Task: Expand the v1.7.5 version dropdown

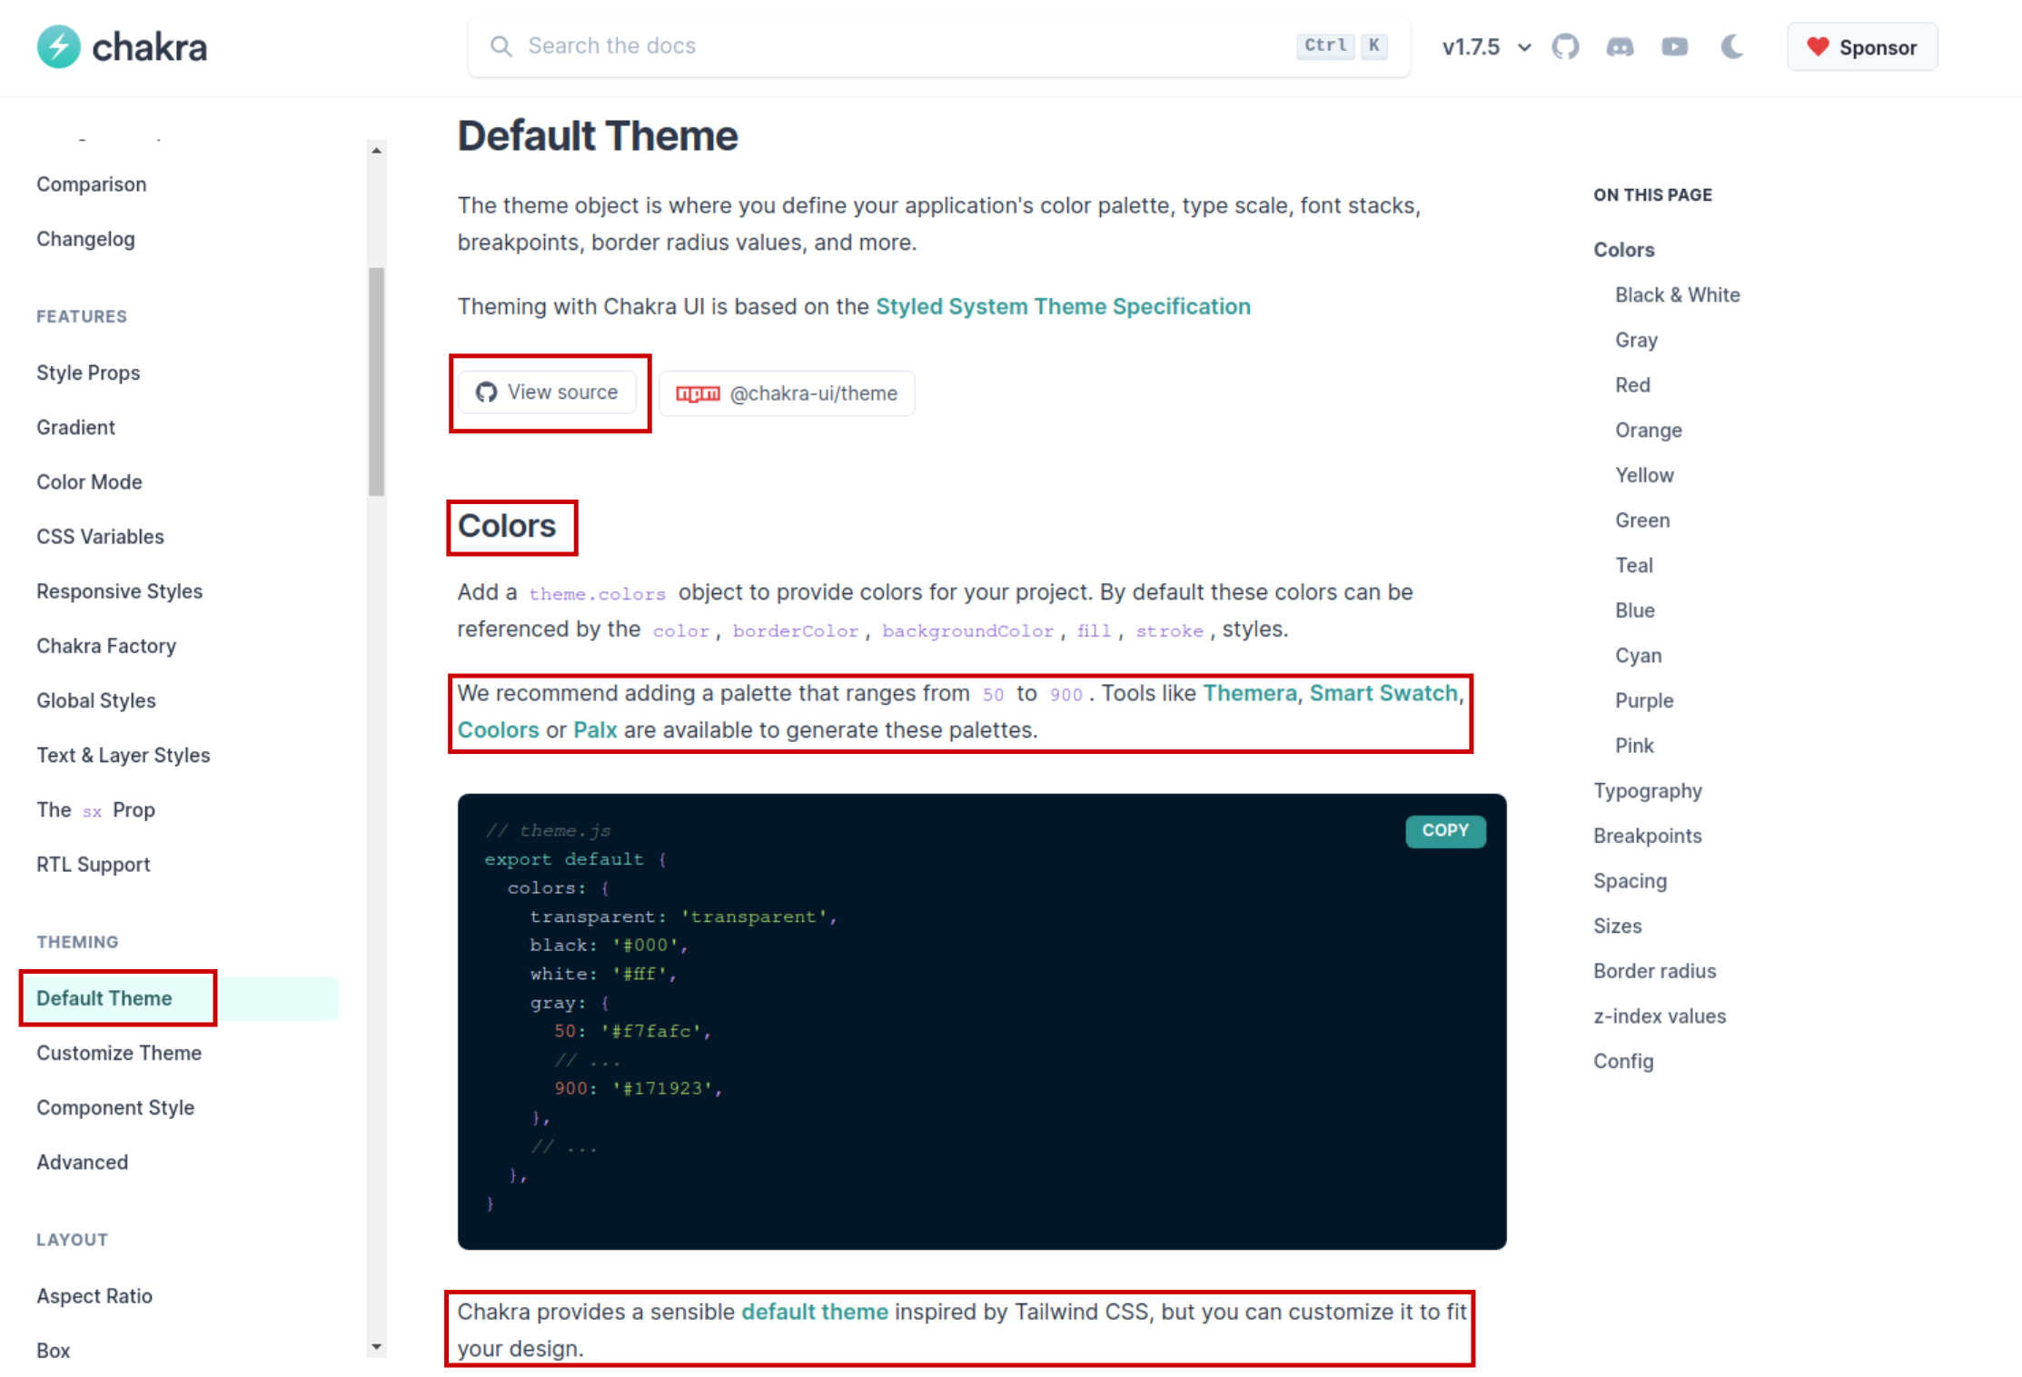Action: 1486,47
